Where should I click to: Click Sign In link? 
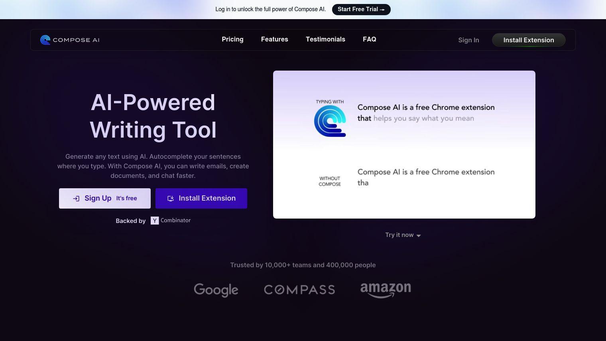[468, 40]
